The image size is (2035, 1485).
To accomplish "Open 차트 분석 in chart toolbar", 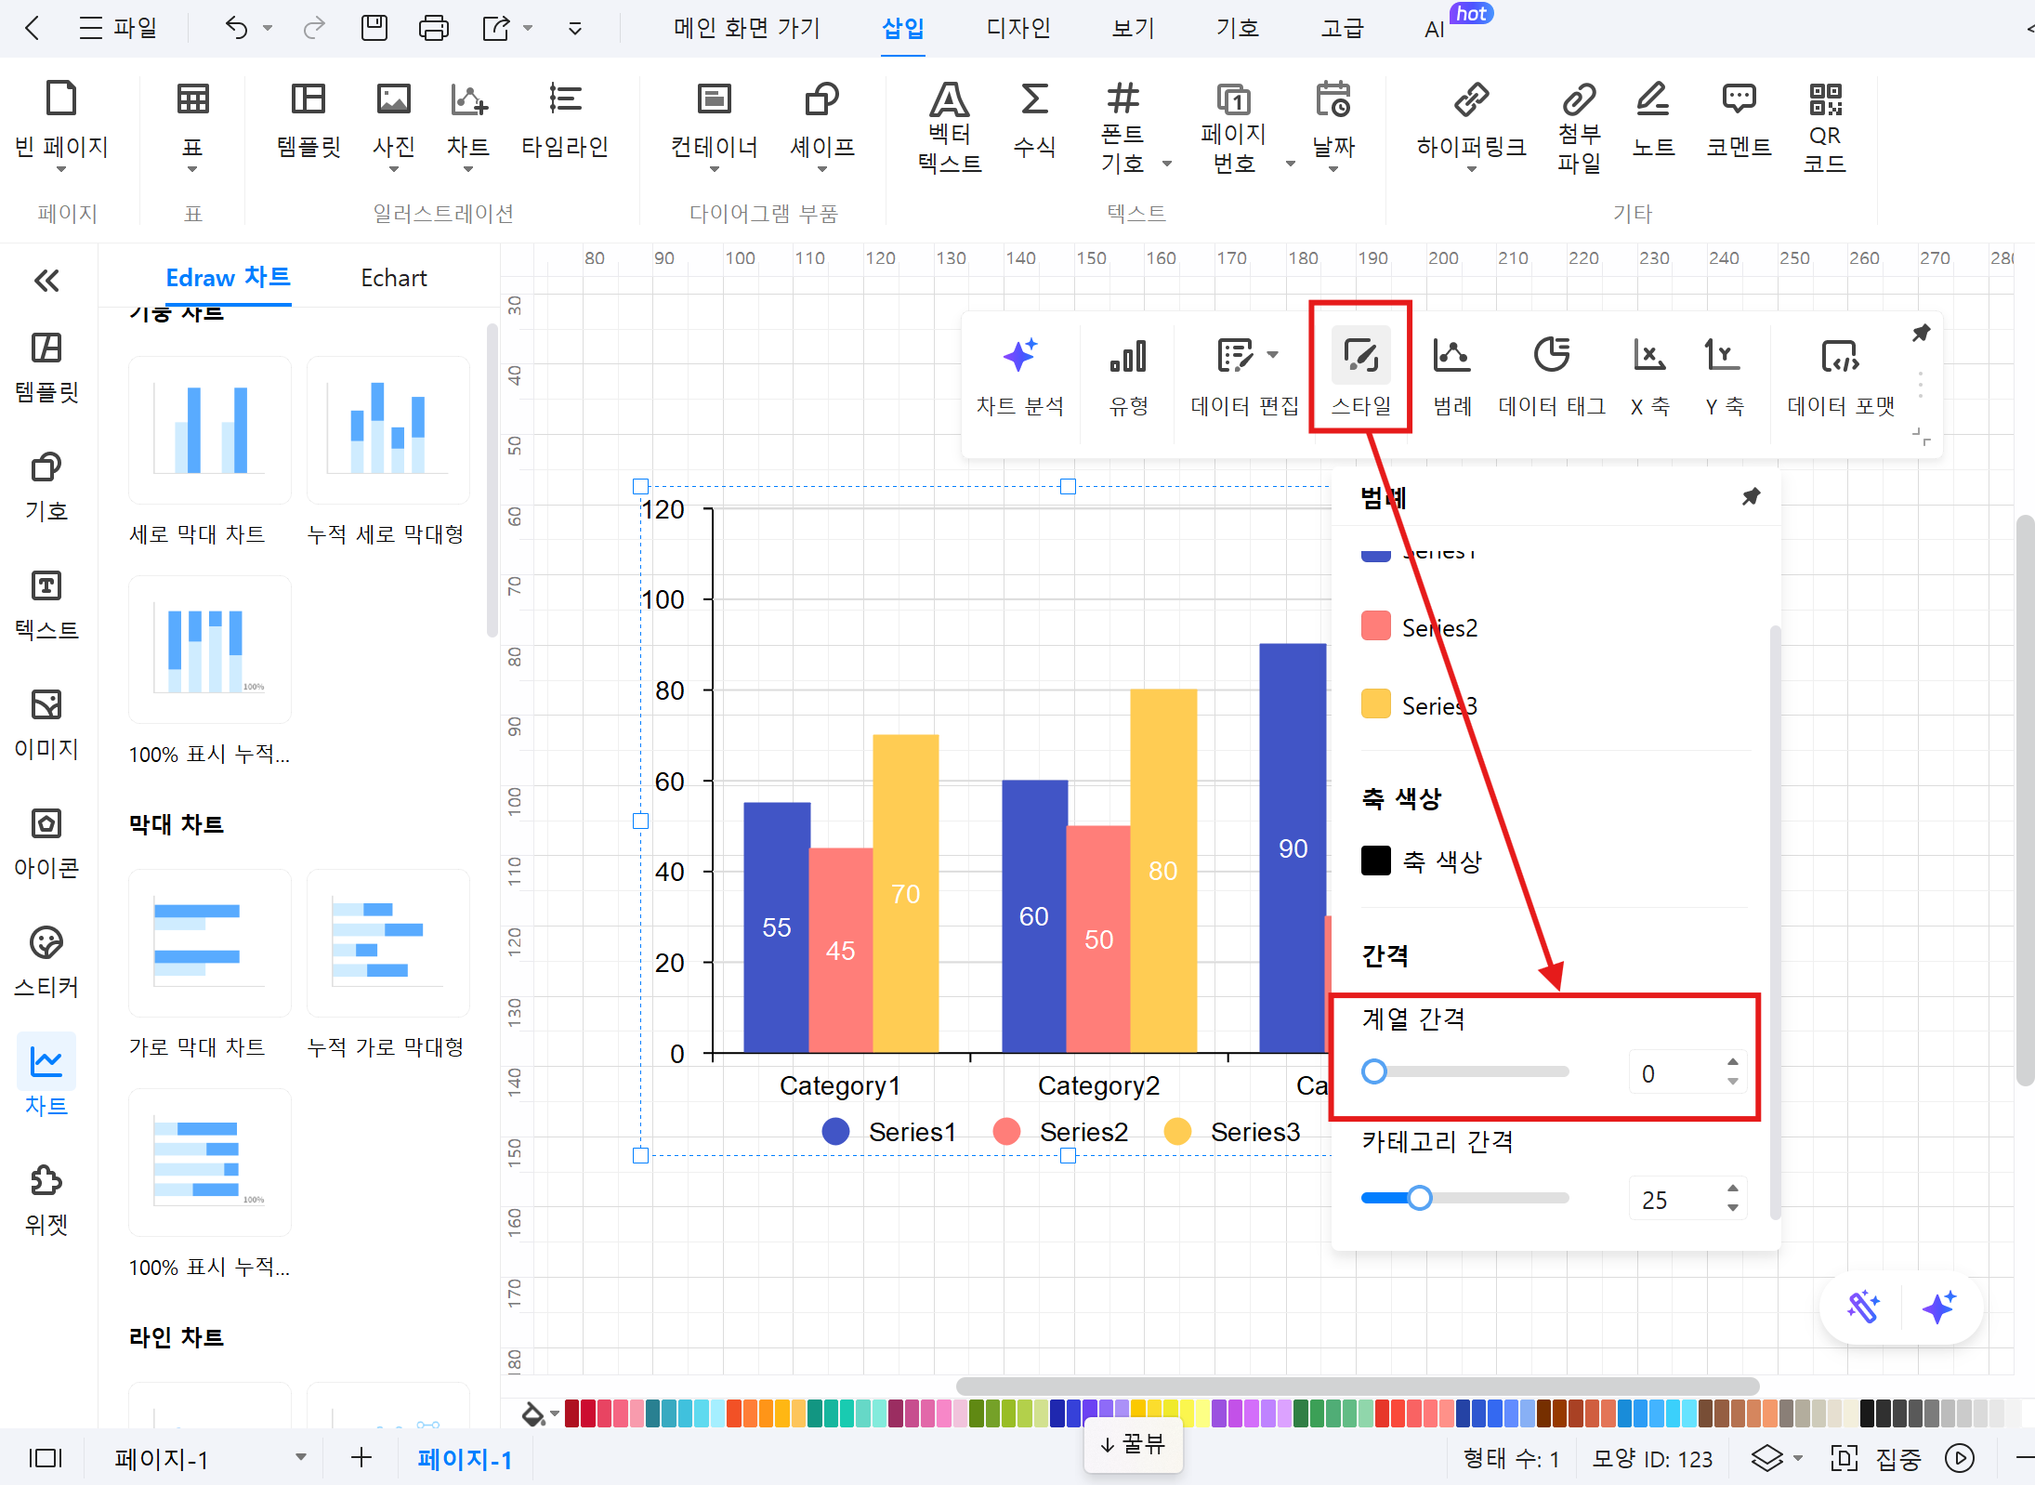I will click(x=1019, y=376).
